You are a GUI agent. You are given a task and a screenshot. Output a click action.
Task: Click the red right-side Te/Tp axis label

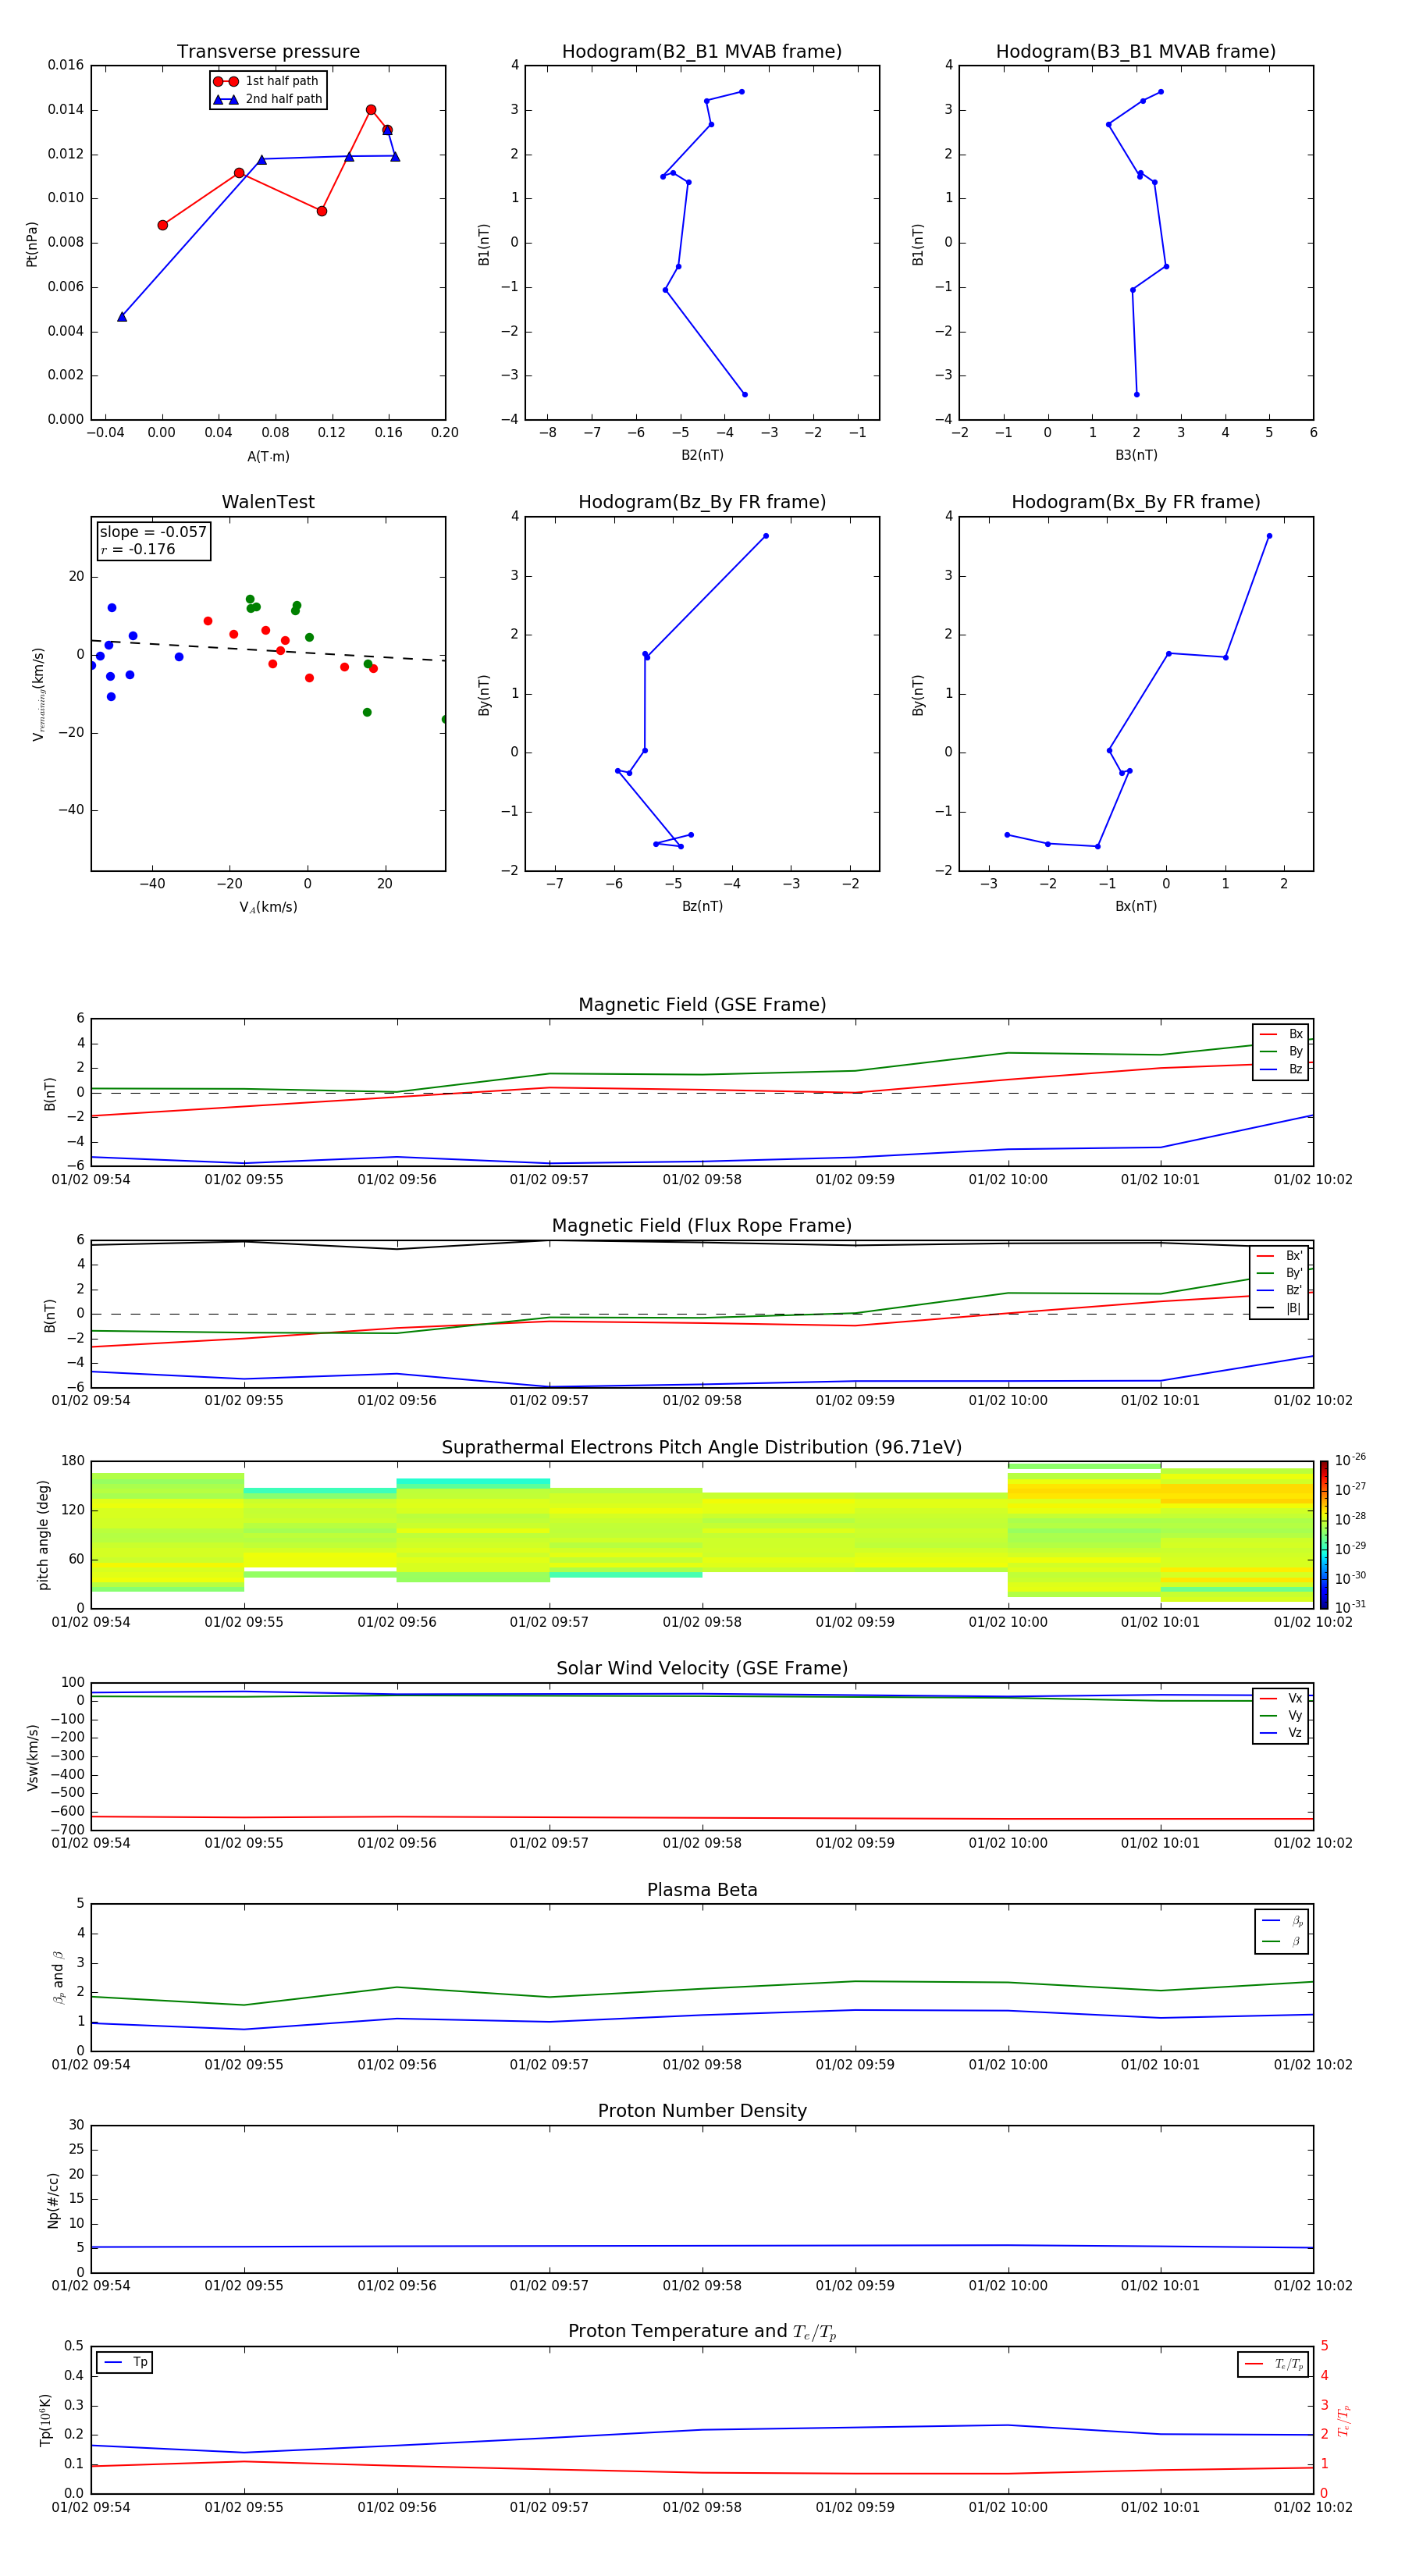pyautogui.click(x=1343, y=2420)
